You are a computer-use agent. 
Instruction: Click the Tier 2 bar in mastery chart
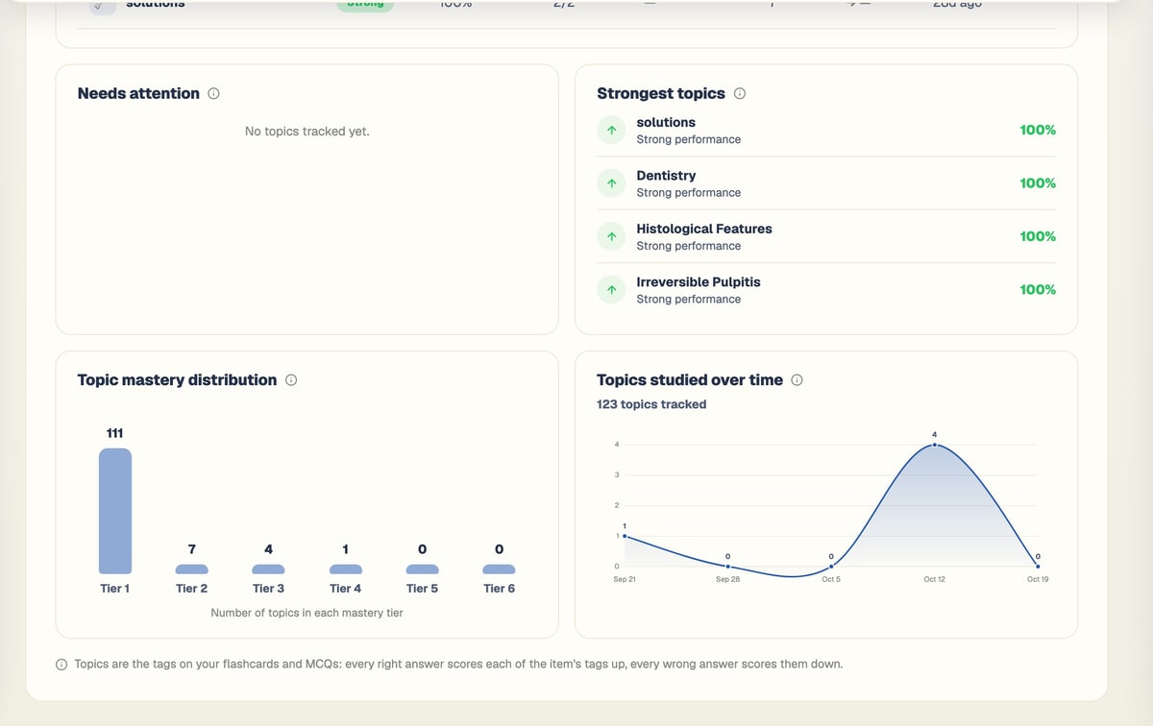point(192,569)
